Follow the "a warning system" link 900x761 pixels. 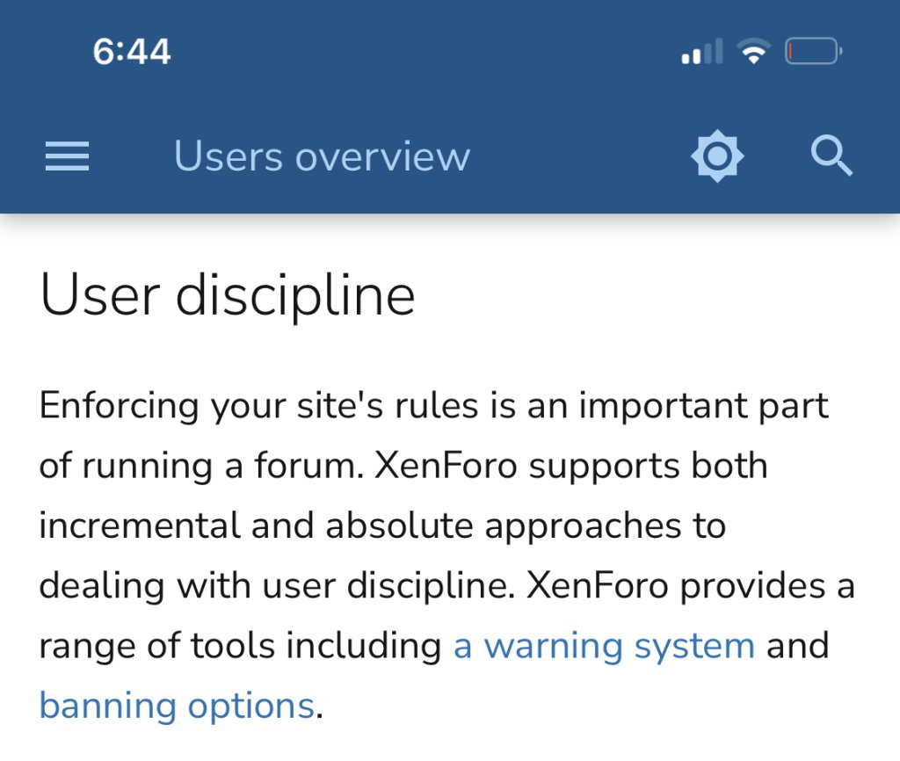click(604, 646)
